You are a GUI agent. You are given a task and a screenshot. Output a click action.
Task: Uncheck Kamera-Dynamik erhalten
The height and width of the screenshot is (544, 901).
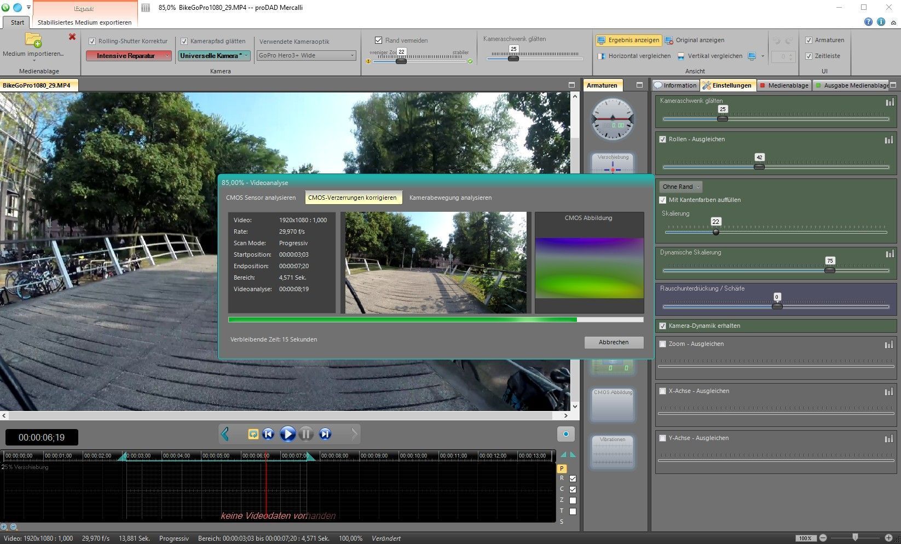pyautogui.click(x=663, y=326)
